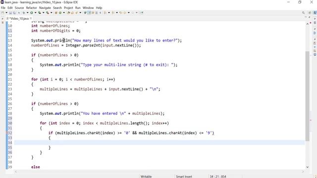Click the red error indicator atop overview ruler
Screen dimensions: 317x178
[311, 23]
